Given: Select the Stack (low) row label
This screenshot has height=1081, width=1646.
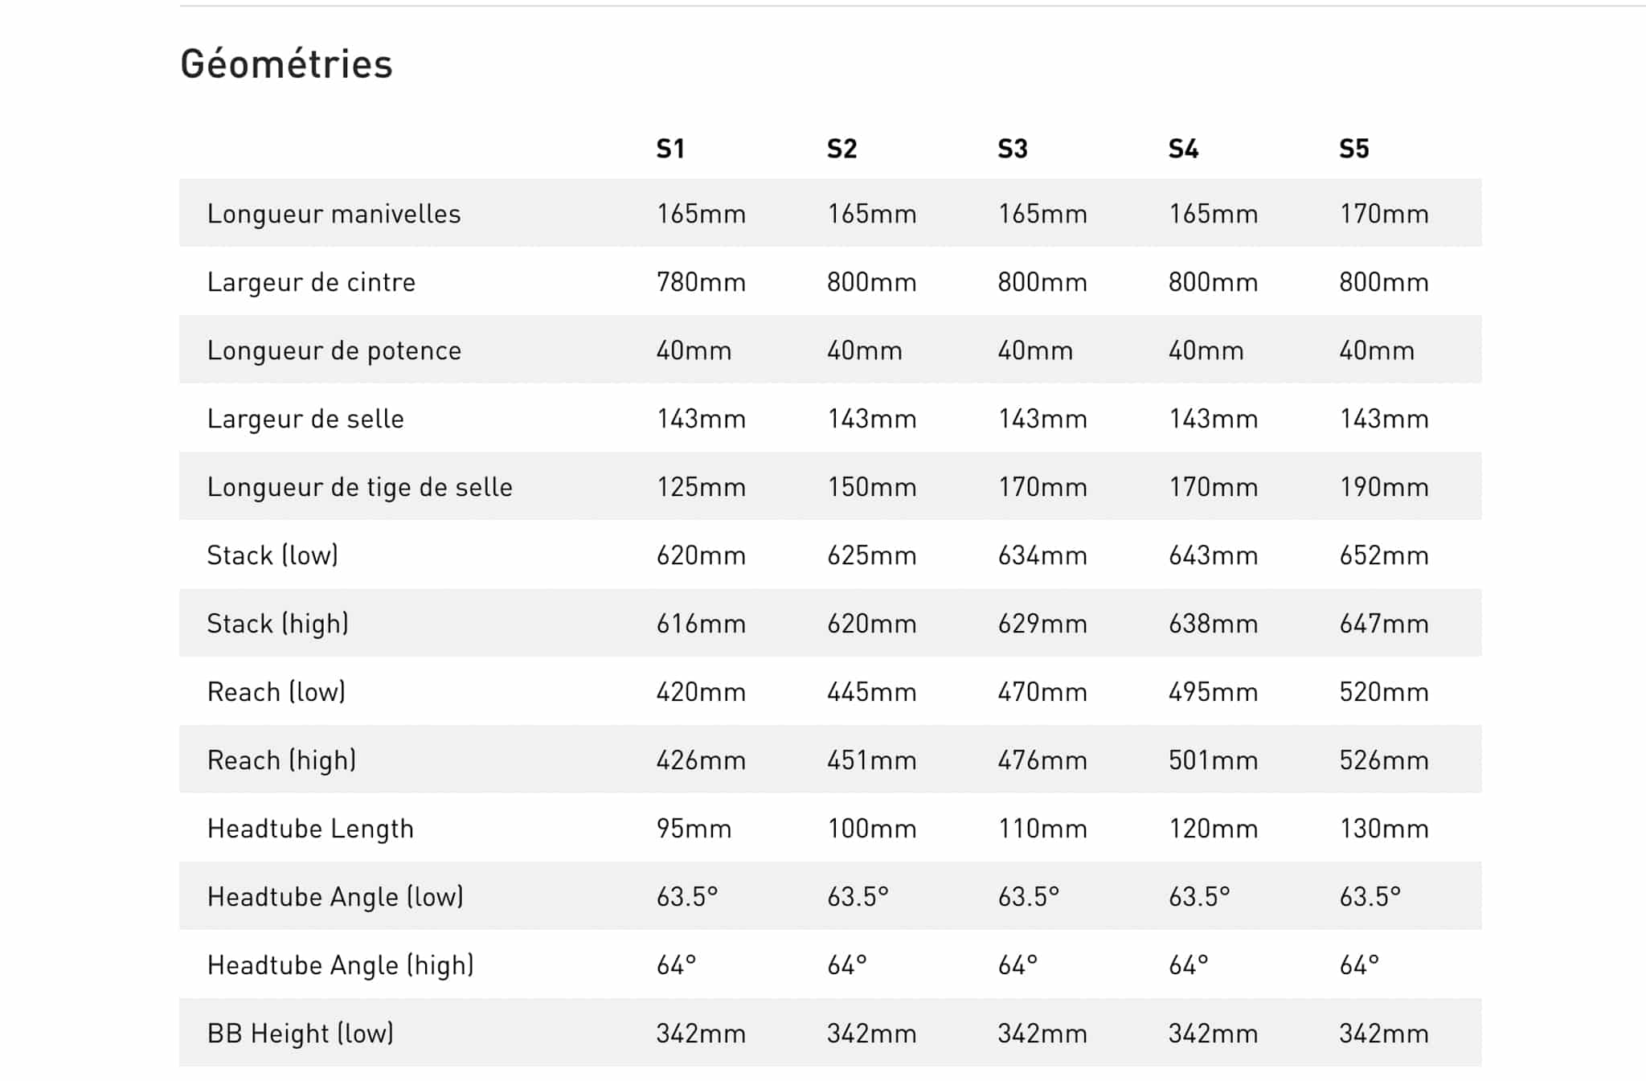Looking at the screenshot, I should pyautogui.click(x=272, y=555).
